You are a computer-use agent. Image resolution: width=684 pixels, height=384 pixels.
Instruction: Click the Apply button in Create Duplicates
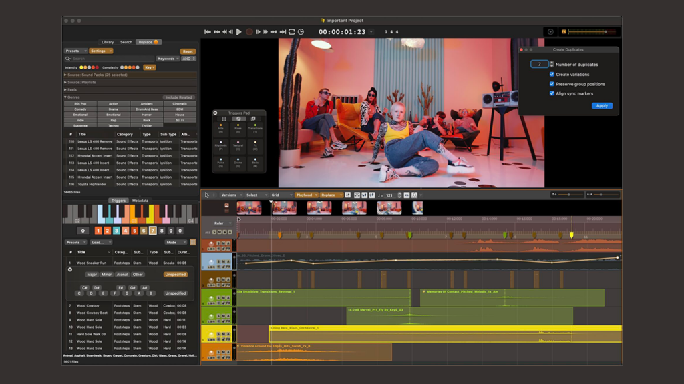[x=602, y=105]
